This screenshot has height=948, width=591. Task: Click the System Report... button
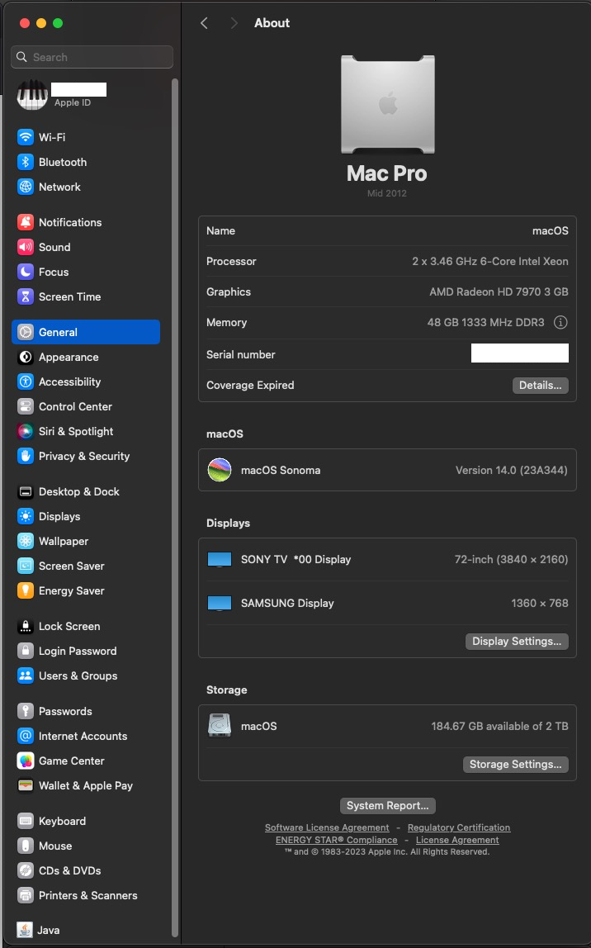[x=387, y=806]
